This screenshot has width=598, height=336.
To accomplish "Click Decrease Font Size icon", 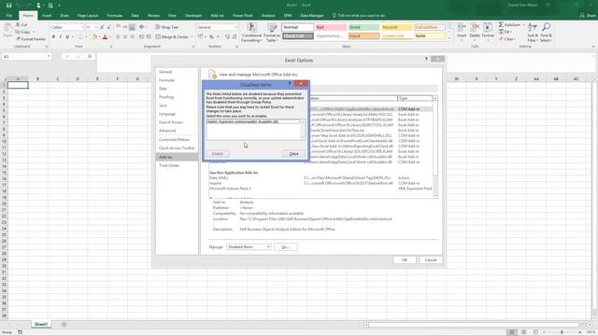I will (109, 27).
